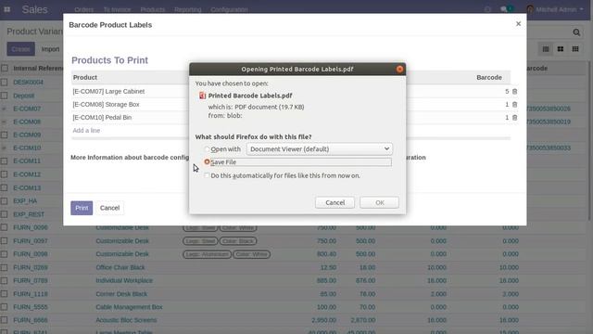This screenshot has height=334, width=593.
Task: Switch to grid table view icon
Action: point(575,49)
